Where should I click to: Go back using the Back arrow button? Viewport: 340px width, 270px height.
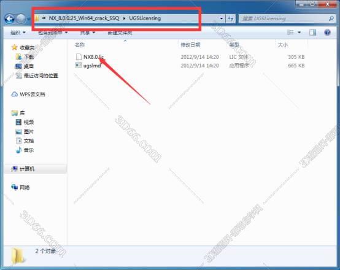click(x=10, y=19)
